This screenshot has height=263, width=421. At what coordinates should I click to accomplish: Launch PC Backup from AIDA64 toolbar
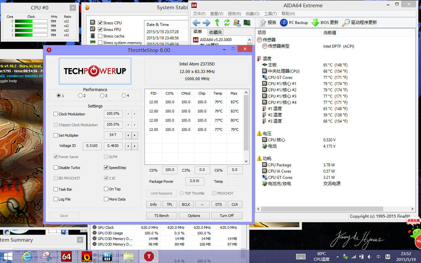294,23
